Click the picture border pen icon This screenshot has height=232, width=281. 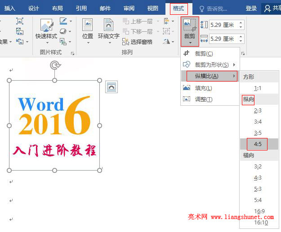[63, 21]
